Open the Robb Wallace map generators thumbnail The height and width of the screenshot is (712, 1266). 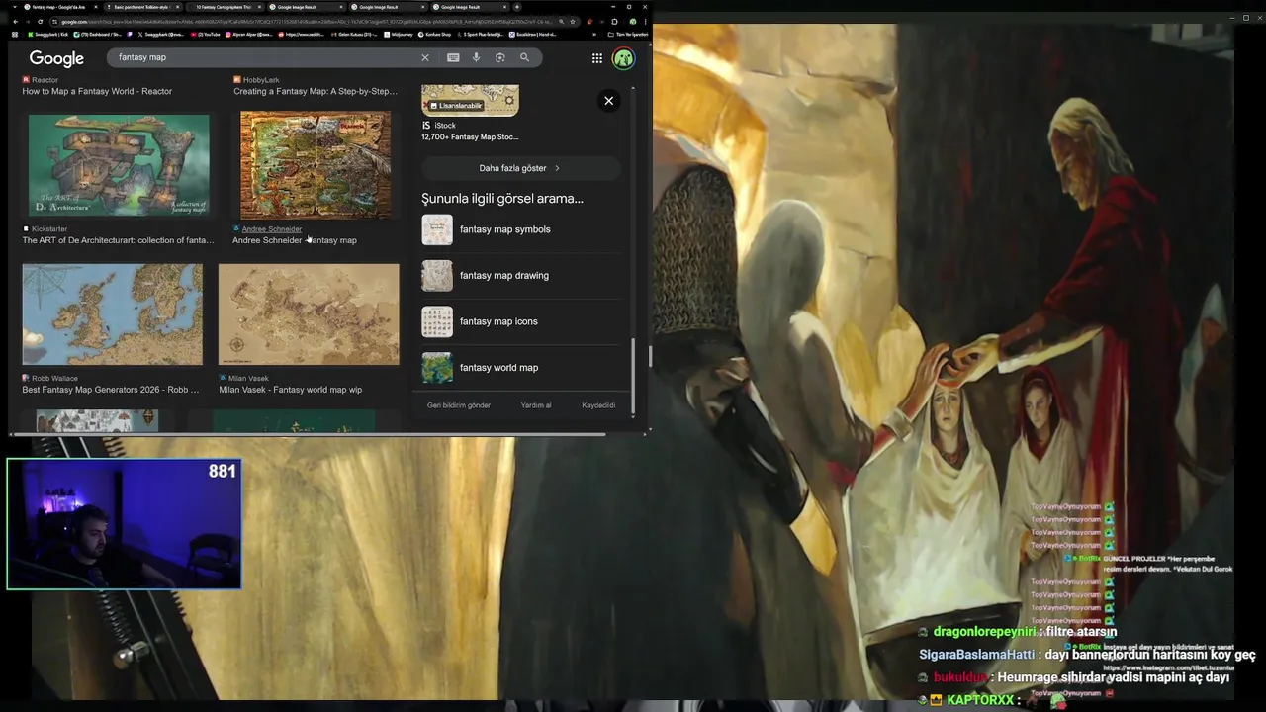click(x=113, y=314)
